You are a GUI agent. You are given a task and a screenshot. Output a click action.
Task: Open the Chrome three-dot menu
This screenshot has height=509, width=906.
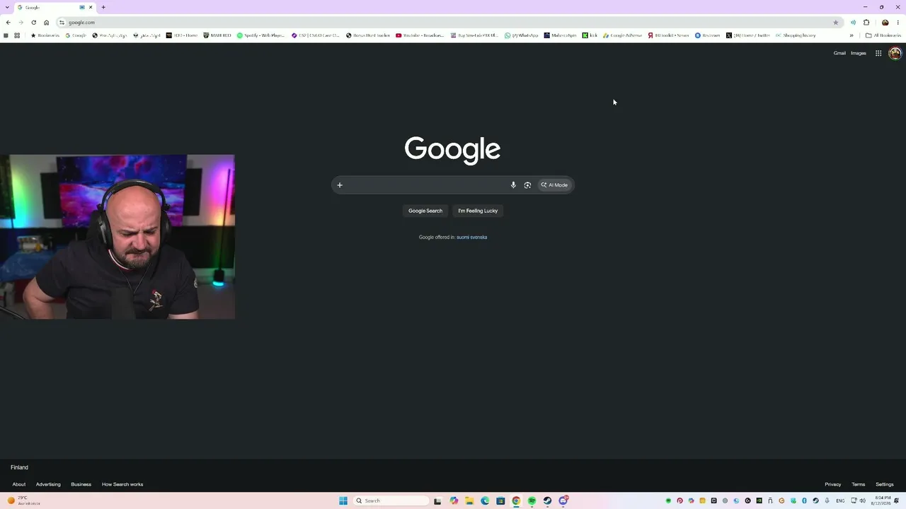click(x=898, y=23)
